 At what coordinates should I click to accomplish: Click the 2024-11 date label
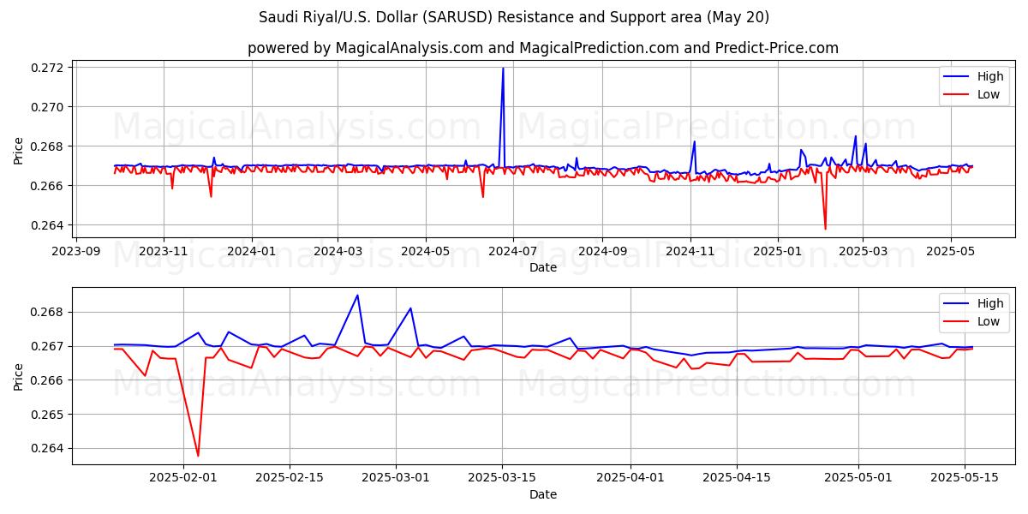(x=690, y=251)
